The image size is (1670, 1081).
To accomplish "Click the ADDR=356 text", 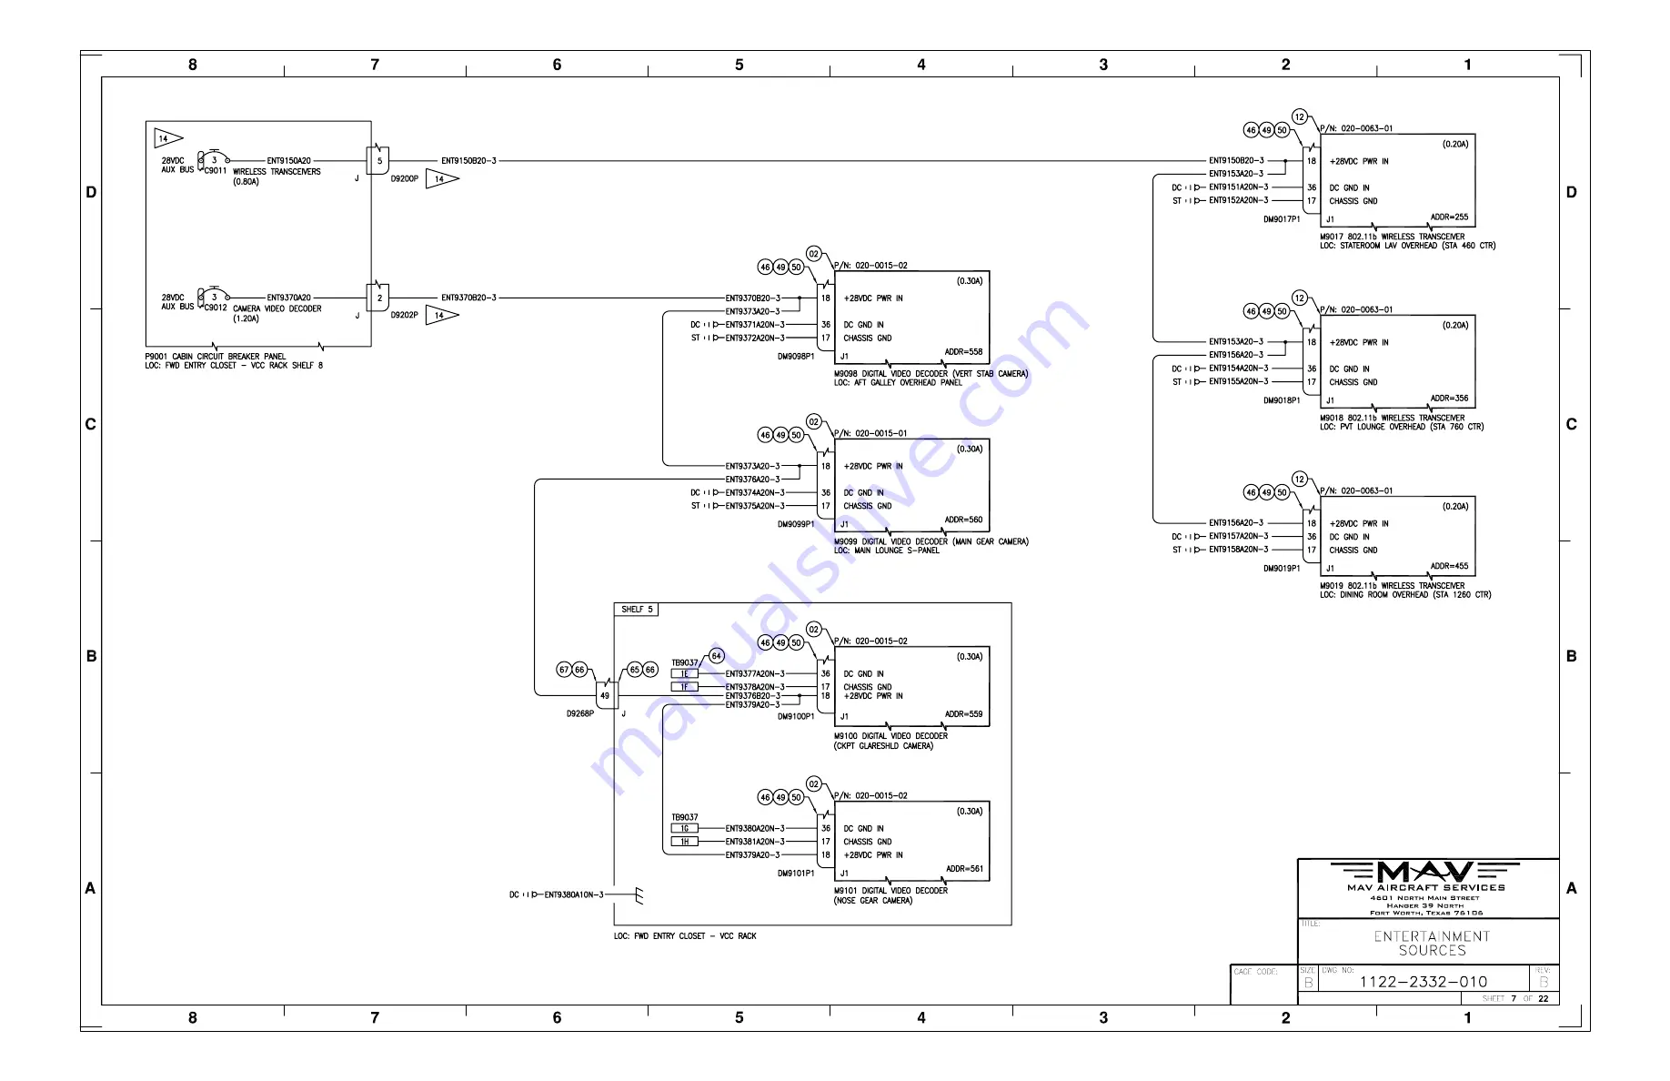I will (x=1449, y=399).
